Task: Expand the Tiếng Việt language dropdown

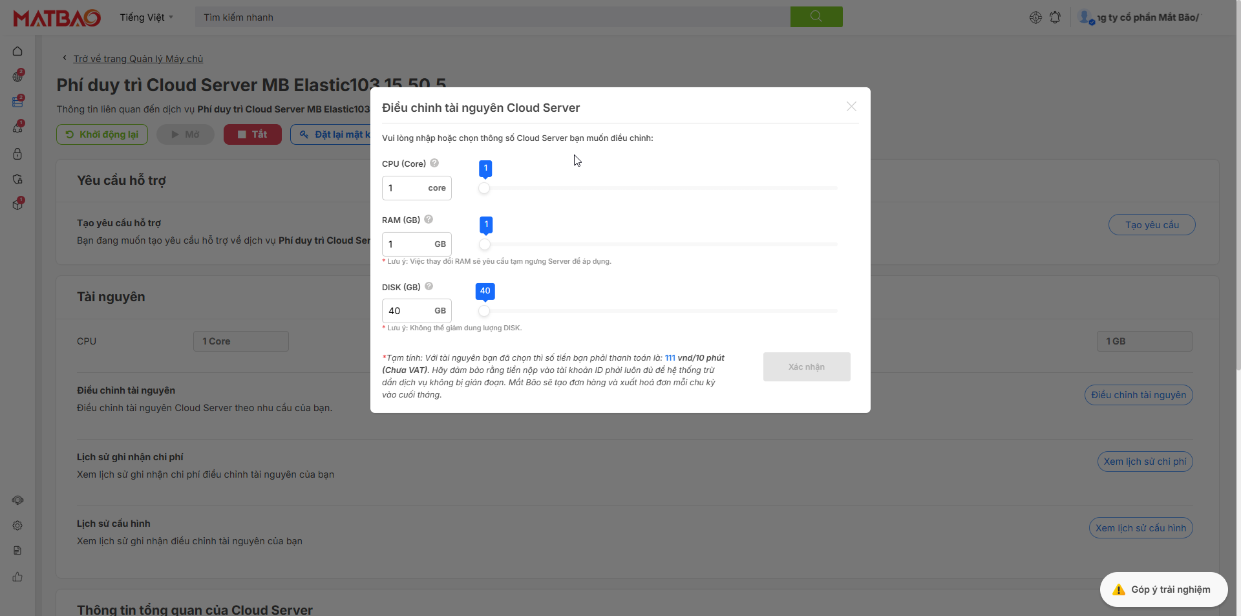Action: (146, 17)
